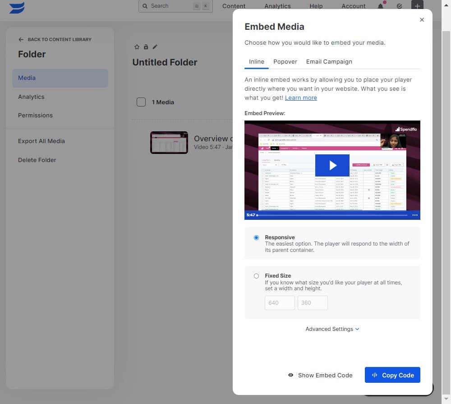Open folder privacy via the lock icon
This screenshot has width=451, height=404.
tap(146, 46)
